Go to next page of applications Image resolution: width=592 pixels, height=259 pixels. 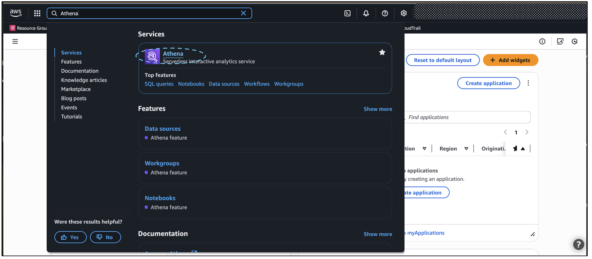pyautogui.click(x=526, y=132)
